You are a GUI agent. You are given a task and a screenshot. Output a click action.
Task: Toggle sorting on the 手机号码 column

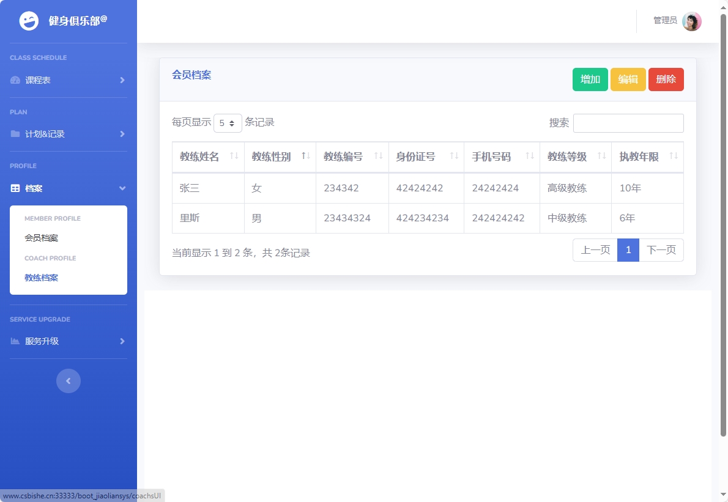[529, 157]
